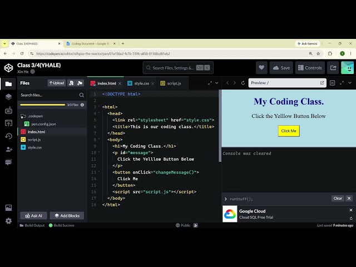
Task: Open the assets image sidebar icon
Action: pyautogui.click(x=8, y=207)
